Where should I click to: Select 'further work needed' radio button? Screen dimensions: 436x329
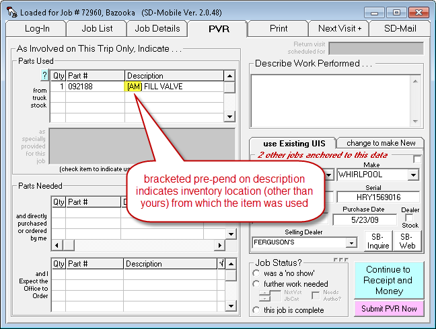(256, 284)
